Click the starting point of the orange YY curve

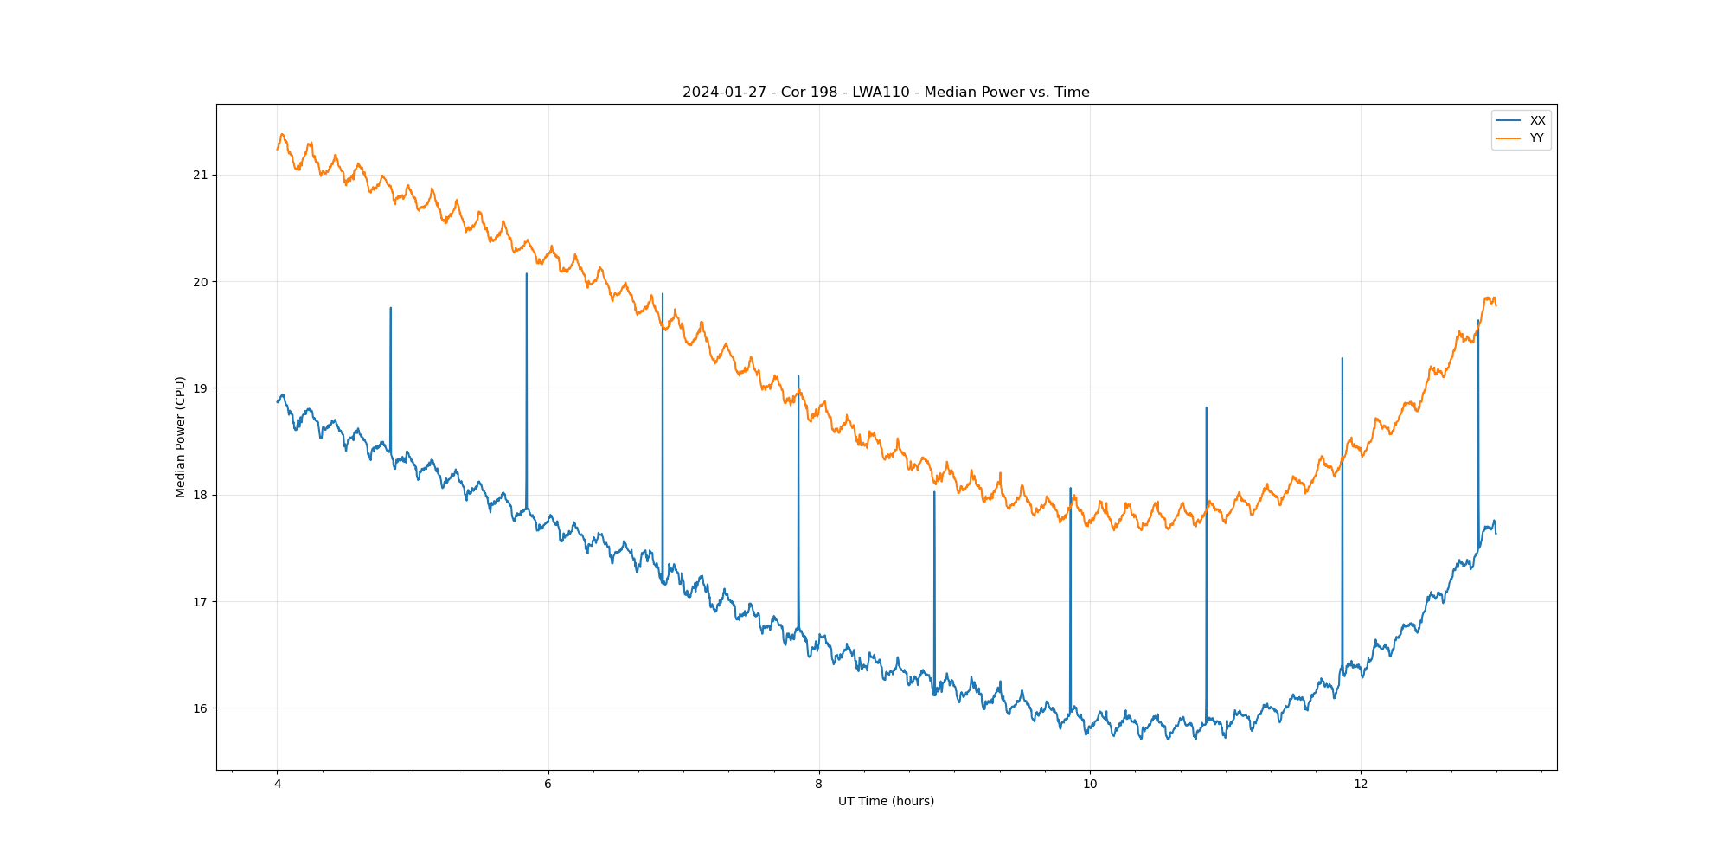tap(278, 149)
